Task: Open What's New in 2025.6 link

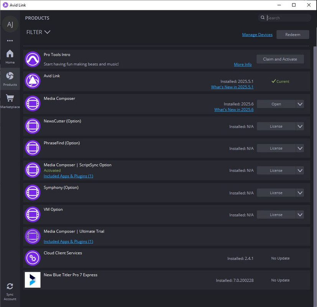Action: pyautogui.click(x=234, y=109)
